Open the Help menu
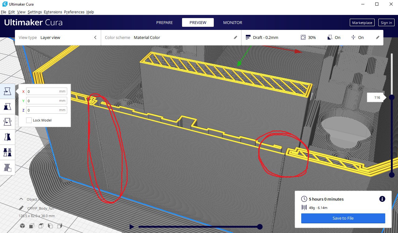This screenshot has width=398, height=233. pos(90,12)
